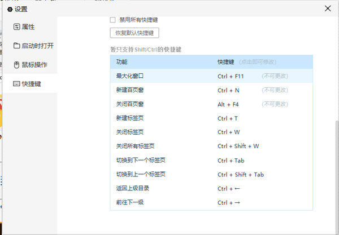Click the gear icon in the 设置 title bar
Image resolution: width=339 pixels, height=235 pixels.
pos(10,9)
